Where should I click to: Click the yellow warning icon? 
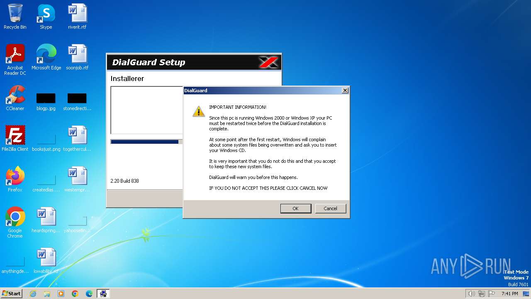pos(199,111)
